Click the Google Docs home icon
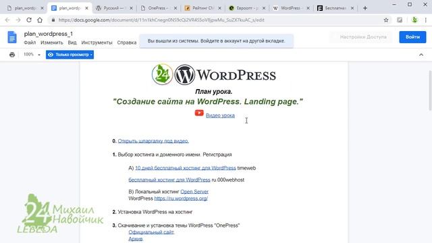 tap(12, 37)
